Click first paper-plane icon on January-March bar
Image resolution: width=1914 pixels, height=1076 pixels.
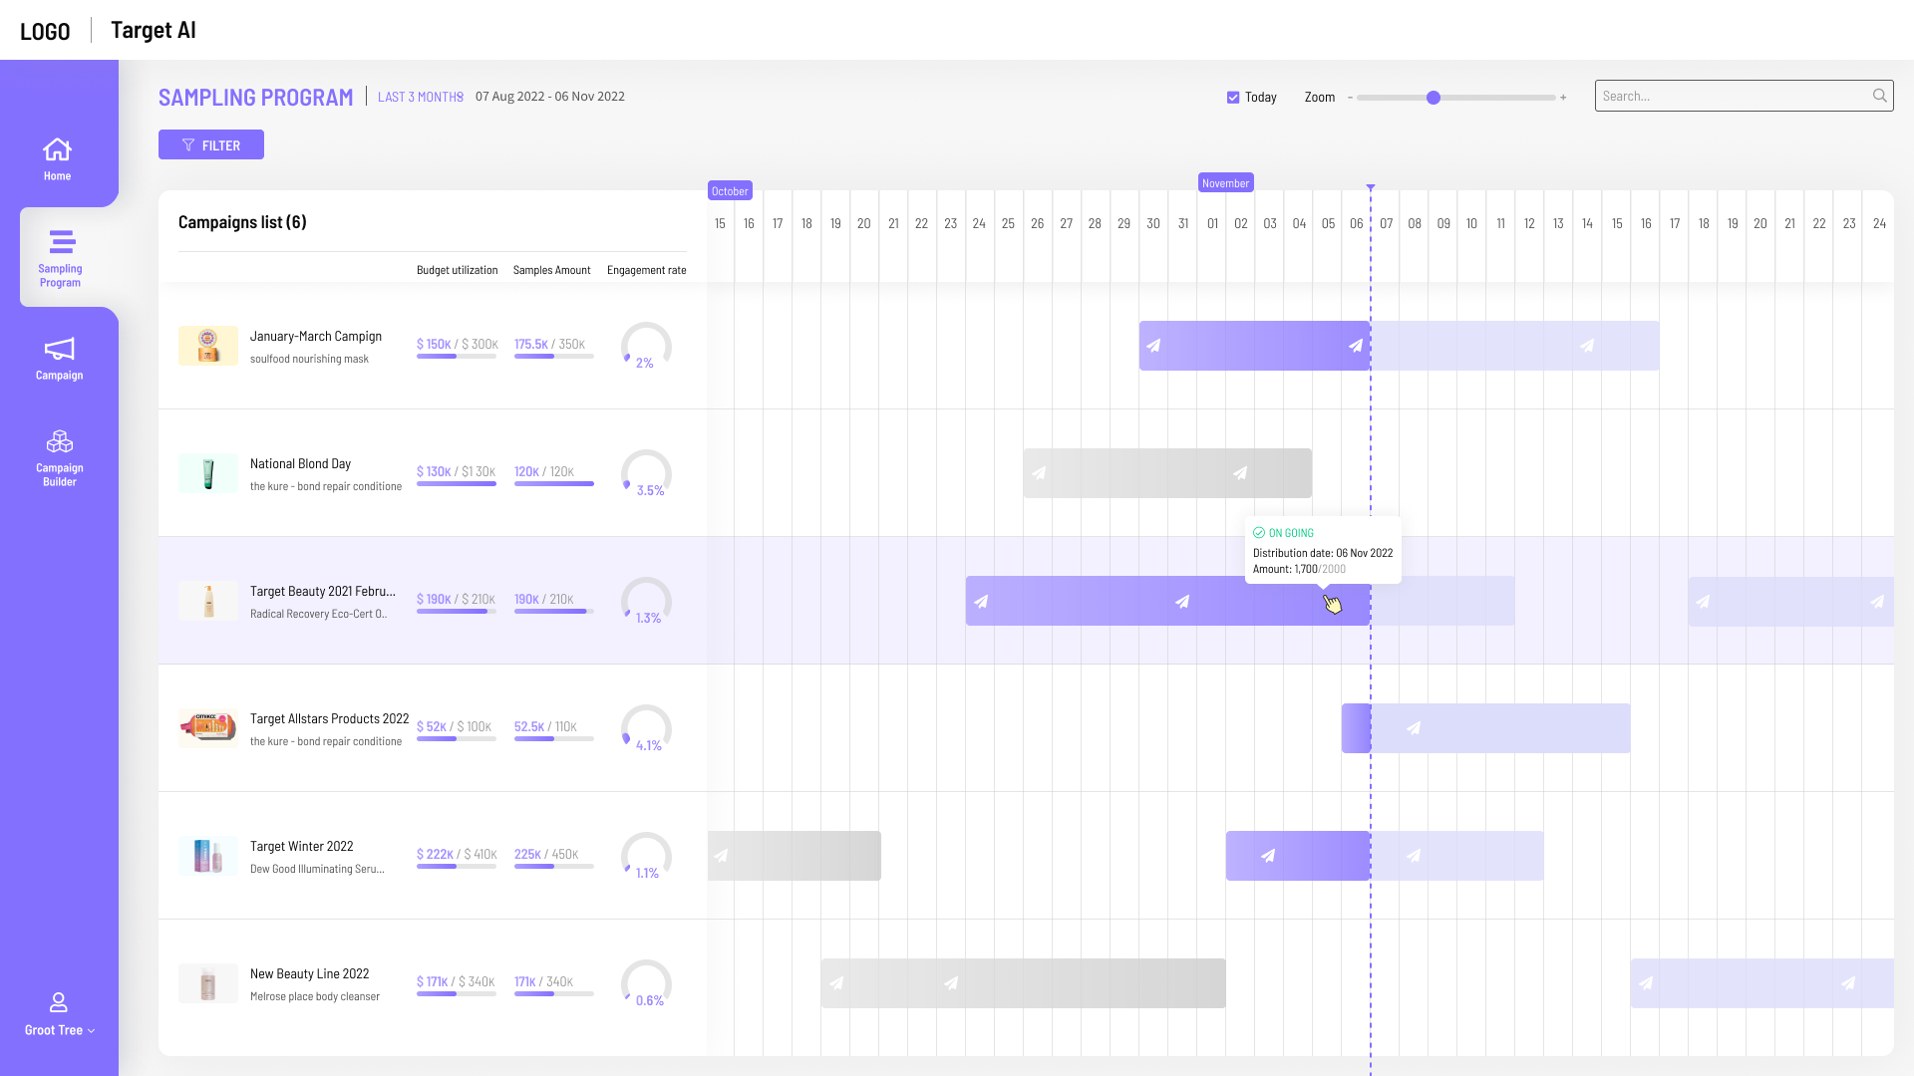tap(1153, 346)
